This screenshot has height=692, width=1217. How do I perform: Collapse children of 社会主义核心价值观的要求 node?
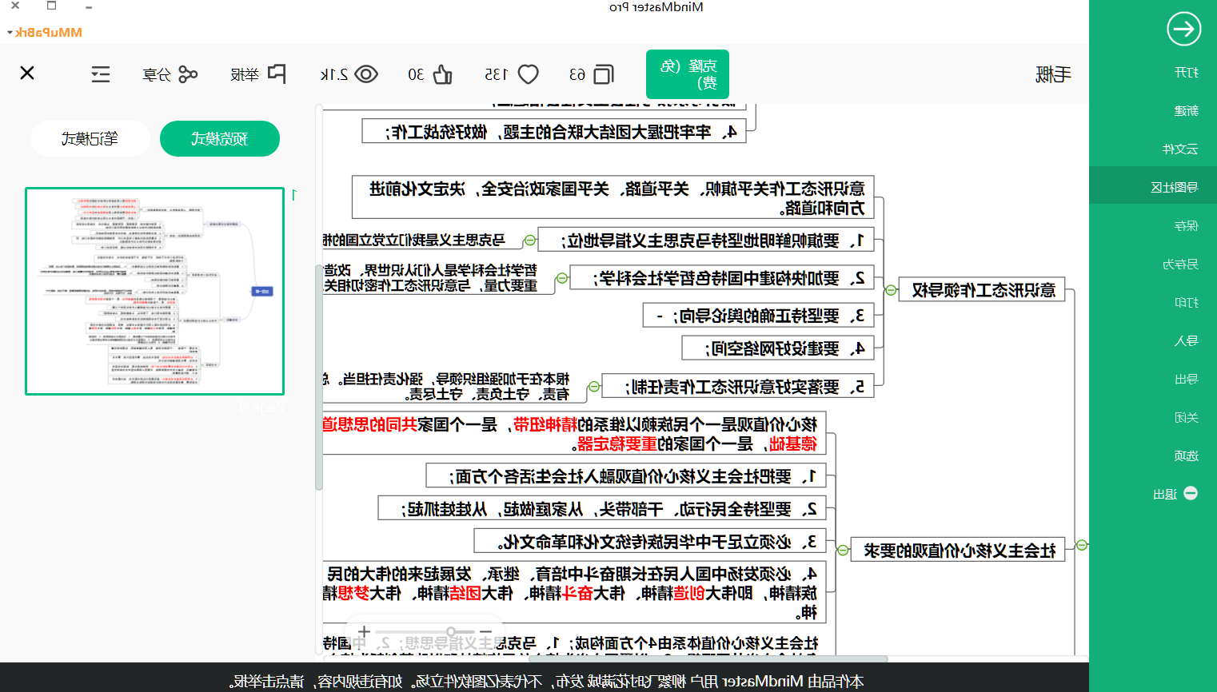coord(843,551)
